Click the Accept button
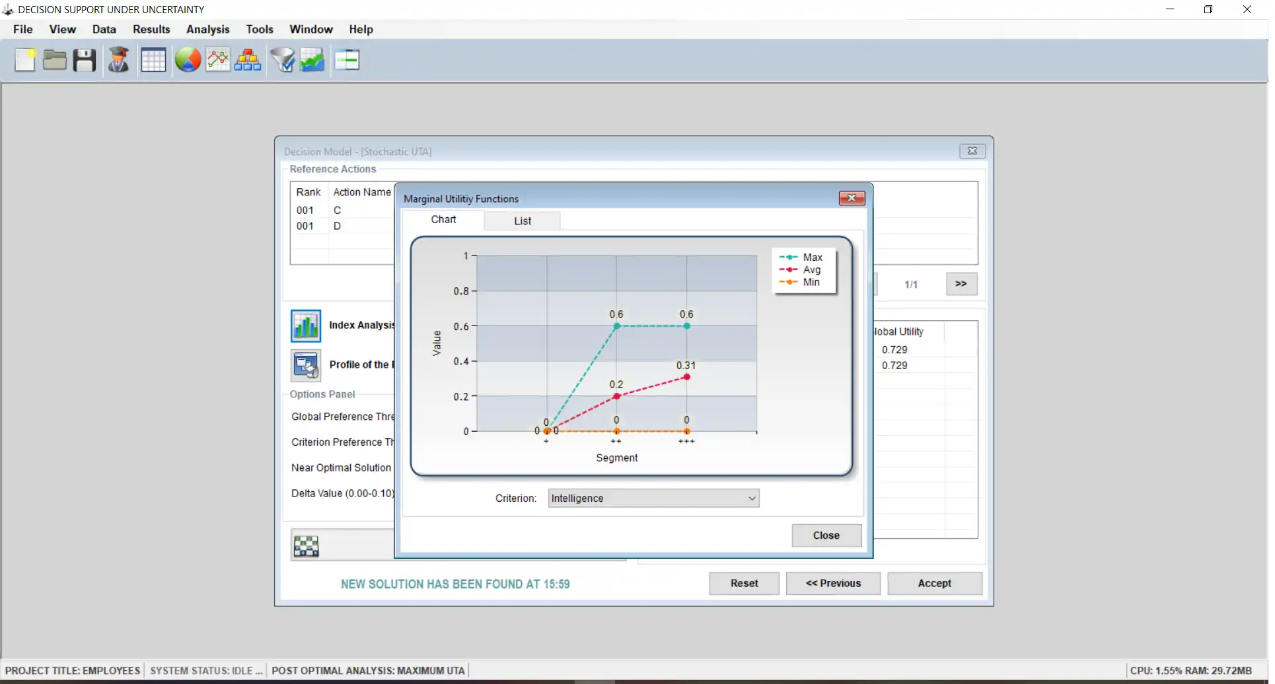The image size is (1275, 684). pyautogui.click(x=935, y=584)
